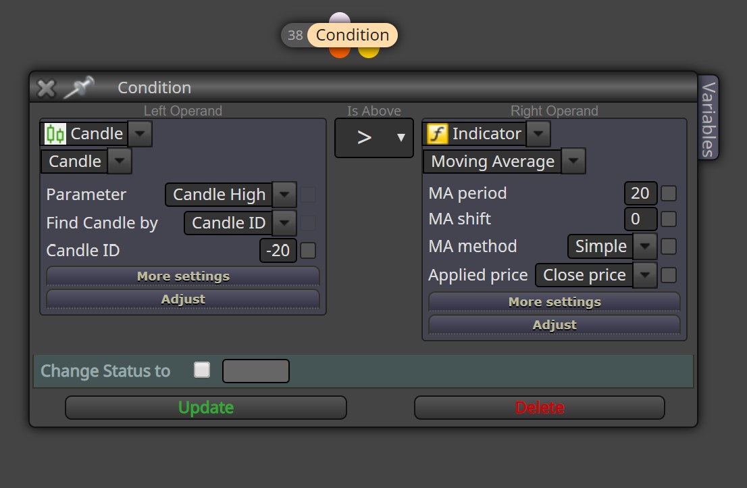Tick the checkbox beside Candle ID value
Screen dimensions: 747x488
pos(308,251)
